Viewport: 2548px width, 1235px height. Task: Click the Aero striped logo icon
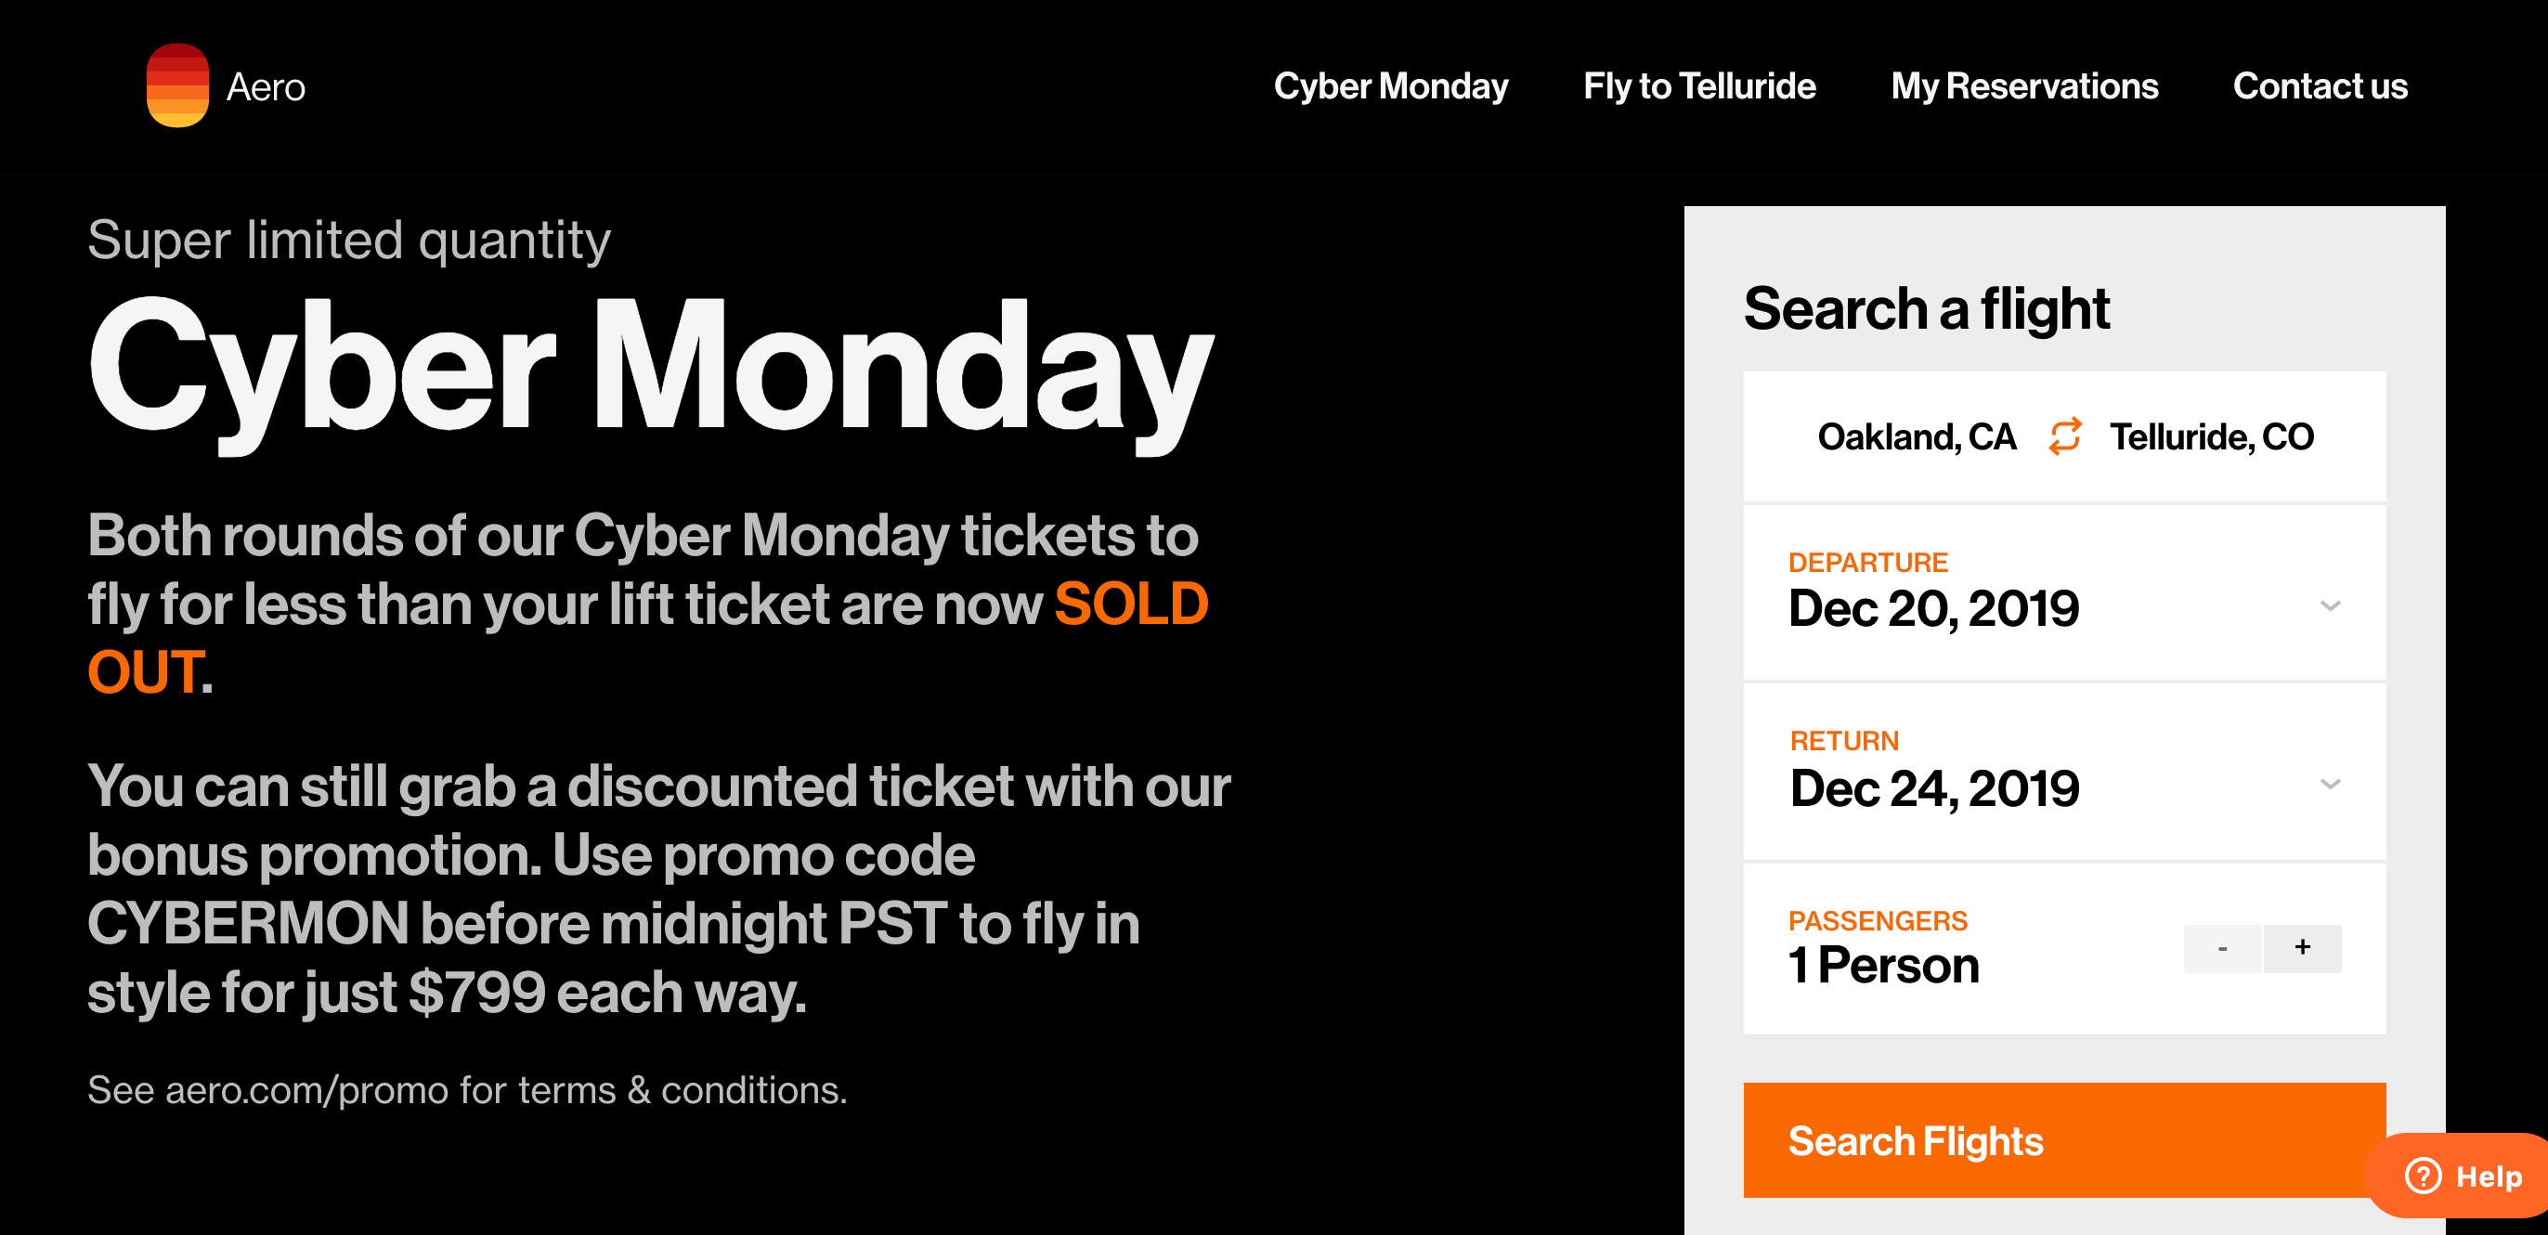(177, 85)
